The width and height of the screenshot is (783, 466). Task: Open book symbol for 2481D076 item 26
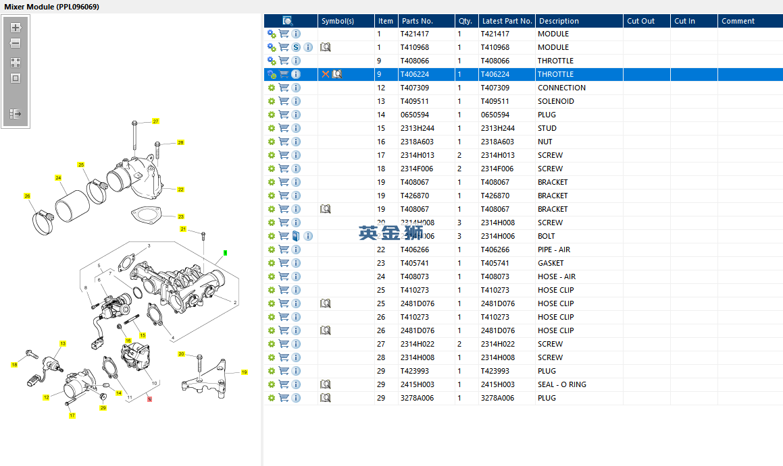pos(326,330)
